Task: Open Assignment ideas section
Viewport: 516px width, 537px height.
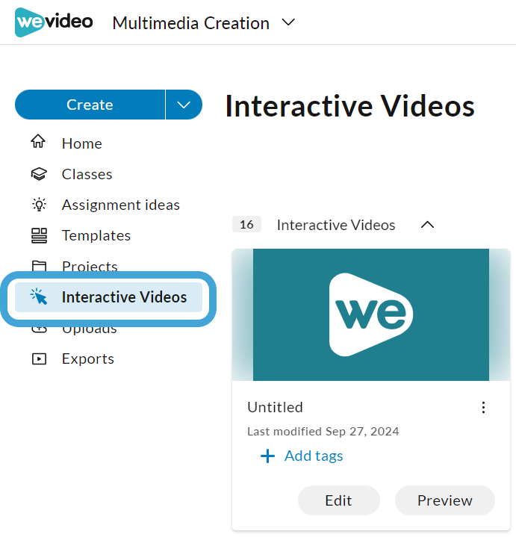Action: tap(120, 205)
